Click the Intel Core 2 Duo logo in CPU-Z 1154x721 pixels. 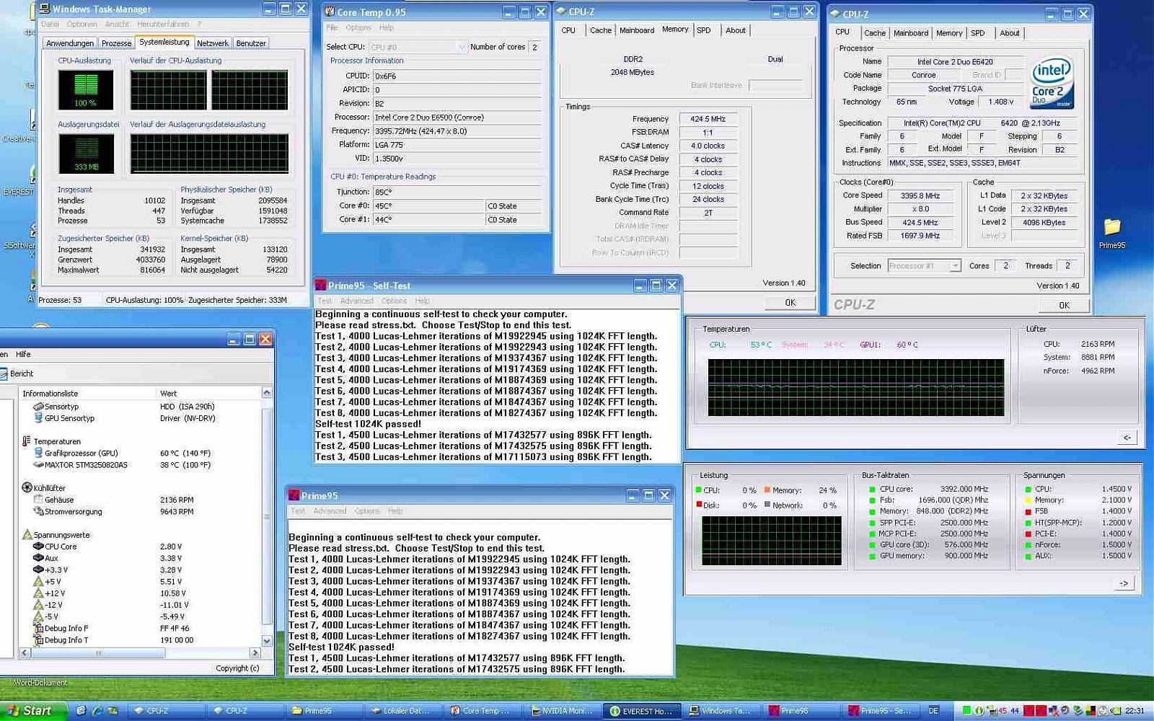coord(1052,84)
